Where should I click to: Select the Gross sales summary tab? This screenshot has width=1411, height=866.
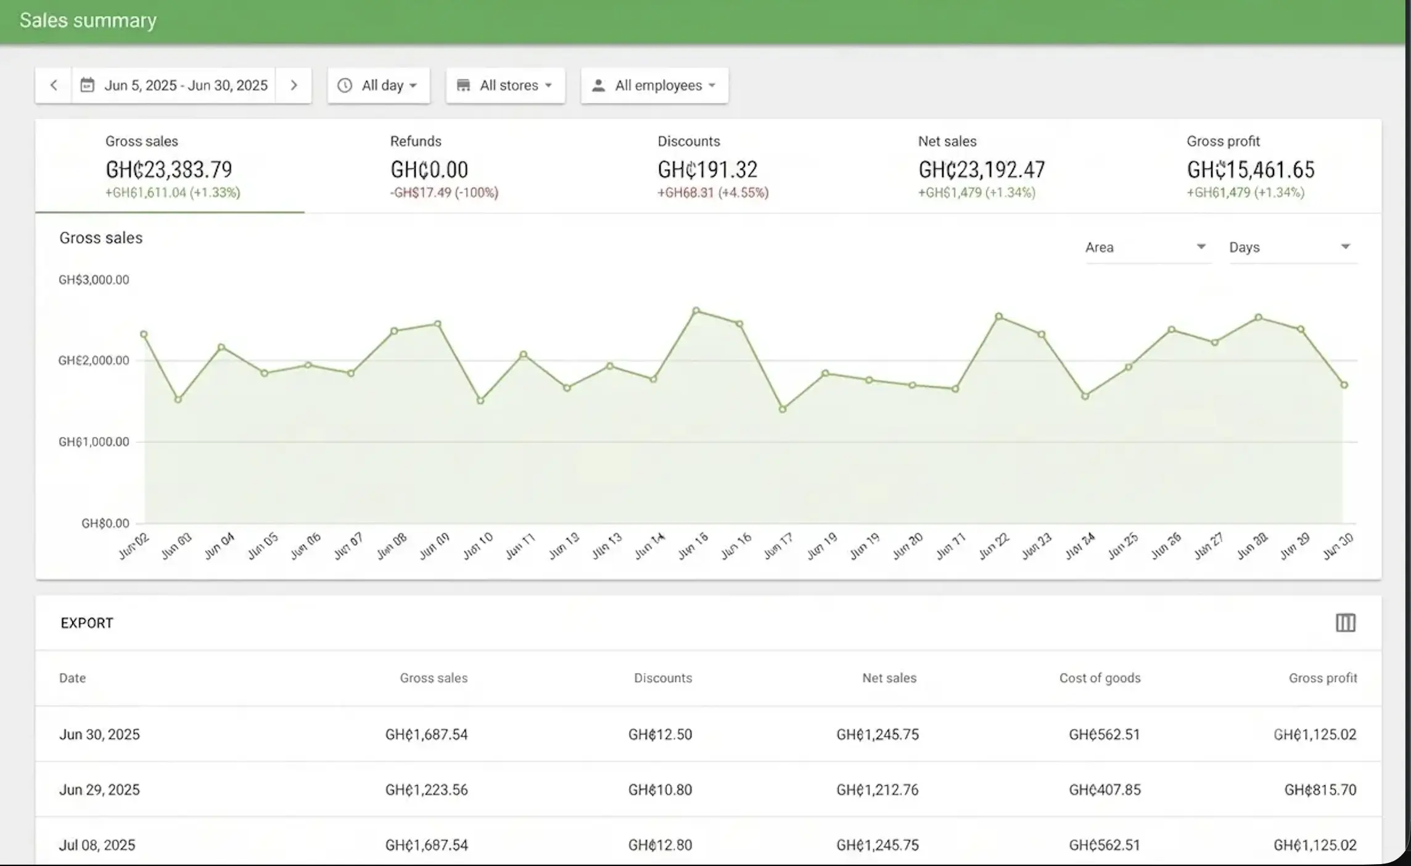pos(170,167)
